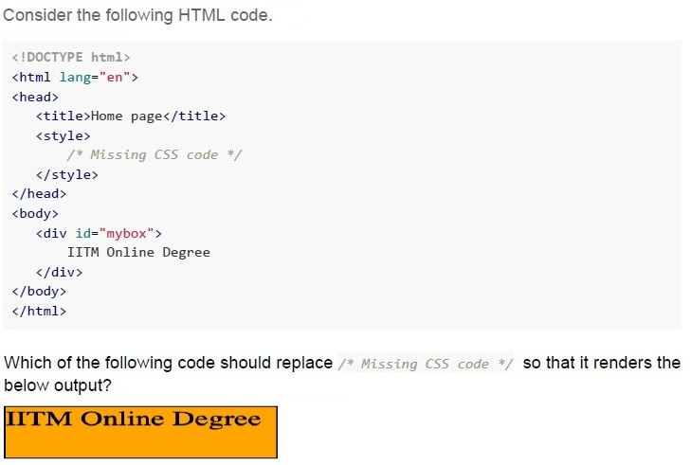
Task: Click the 'below output?' text
Action: point(58,385)
